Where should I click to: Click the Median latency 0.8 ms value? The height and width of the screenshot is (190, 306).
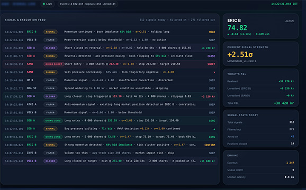tap(289, 177)
